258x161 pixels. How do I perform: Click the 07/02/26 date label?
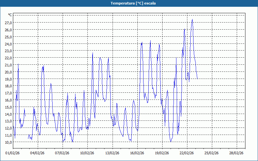(63, 153)
